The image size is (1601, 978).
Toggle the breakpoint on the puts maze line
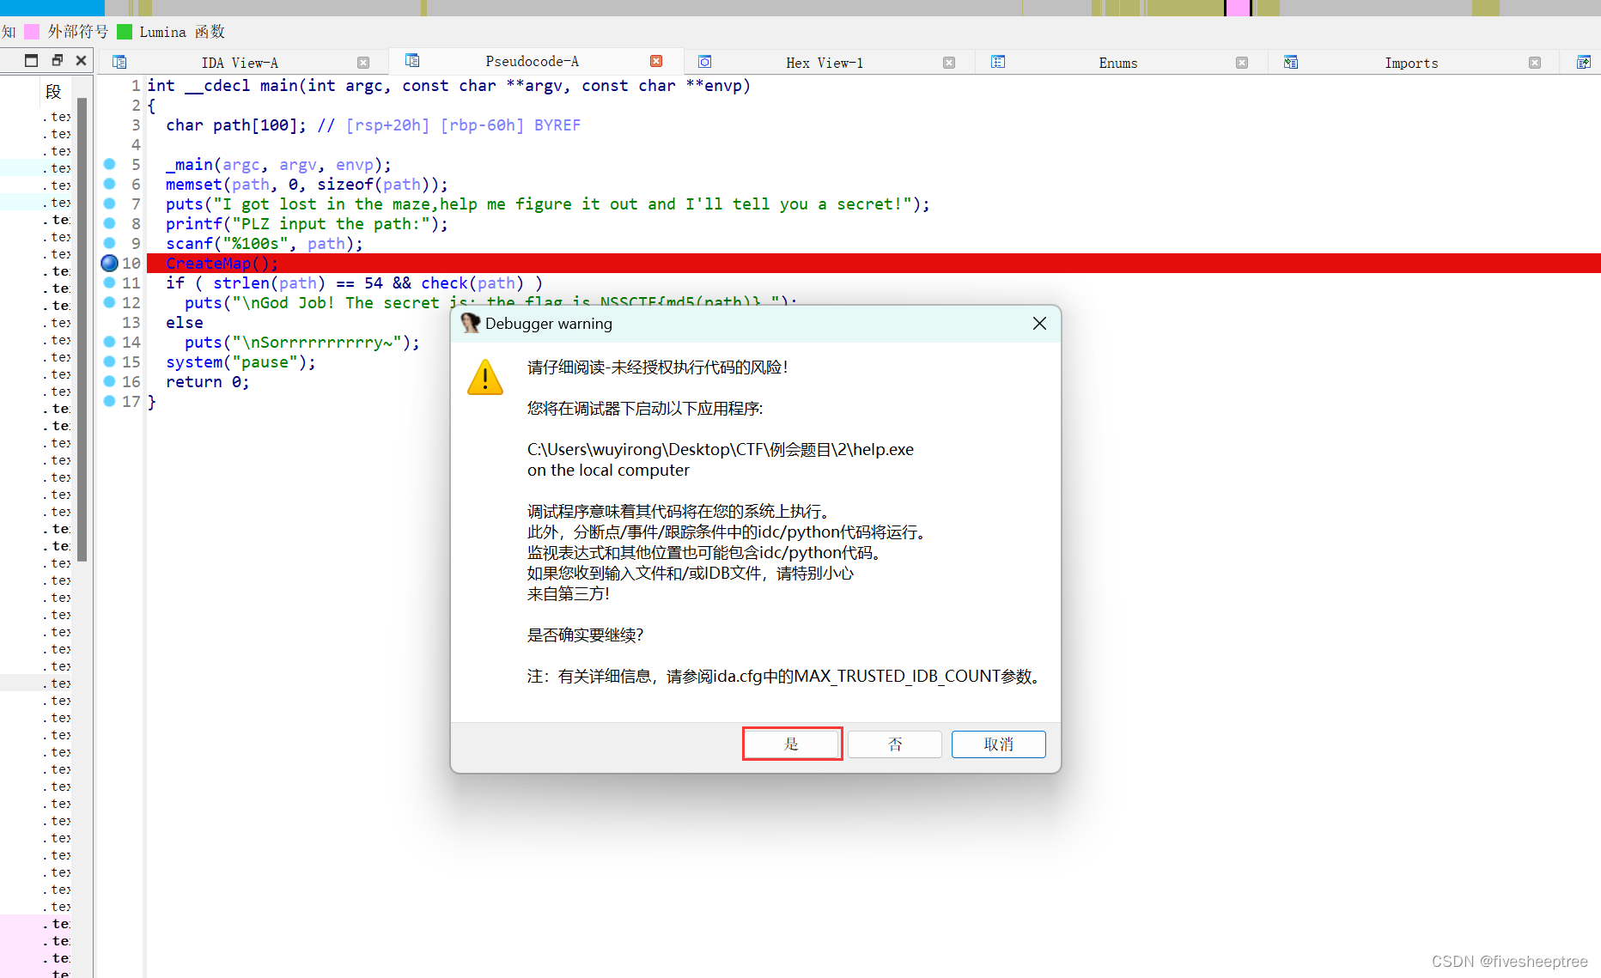pyautogui.click(x=109, y=203)
